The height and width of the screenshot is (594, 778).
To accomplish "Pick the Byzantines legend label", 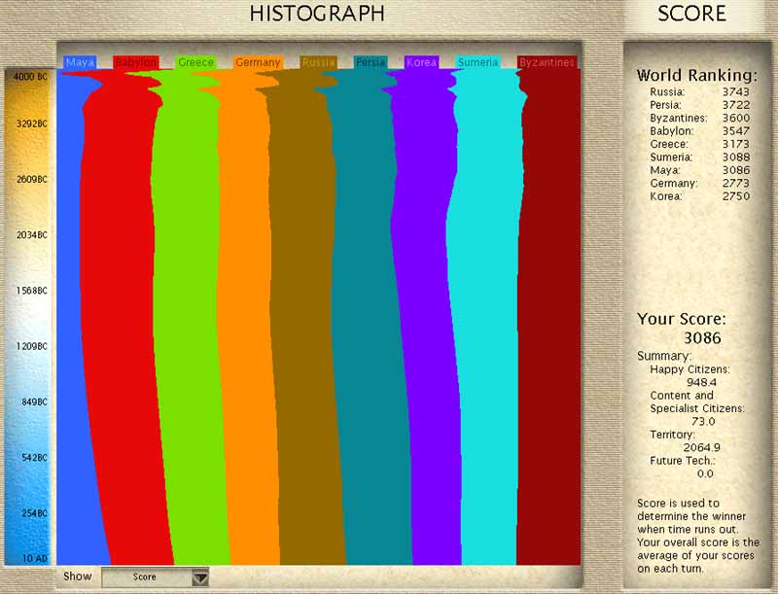I will [547, 62].
